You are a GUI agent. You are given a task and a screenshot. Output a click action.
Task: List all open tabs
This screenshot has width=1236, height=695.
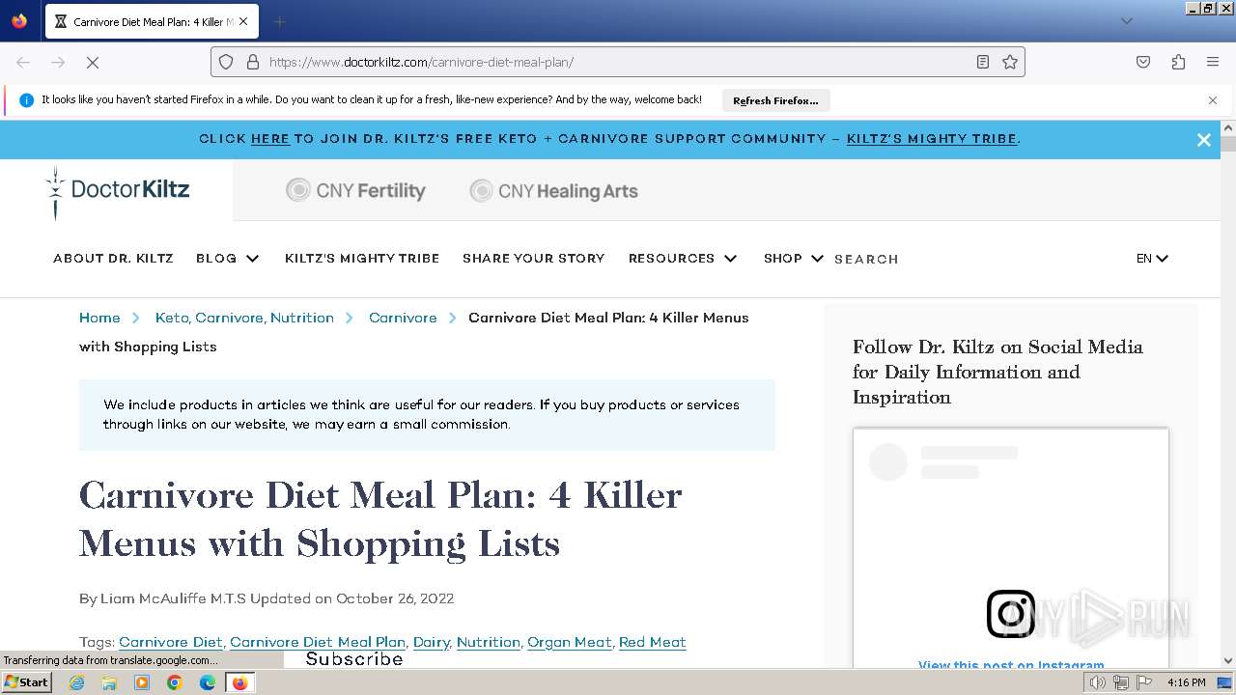(x=1126, y=21)
